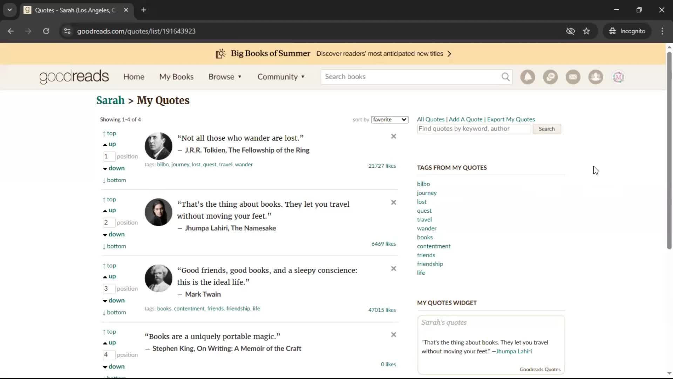Click the address bar URL
The height and width of the screenshot is (379, 673).
point(136,31)
